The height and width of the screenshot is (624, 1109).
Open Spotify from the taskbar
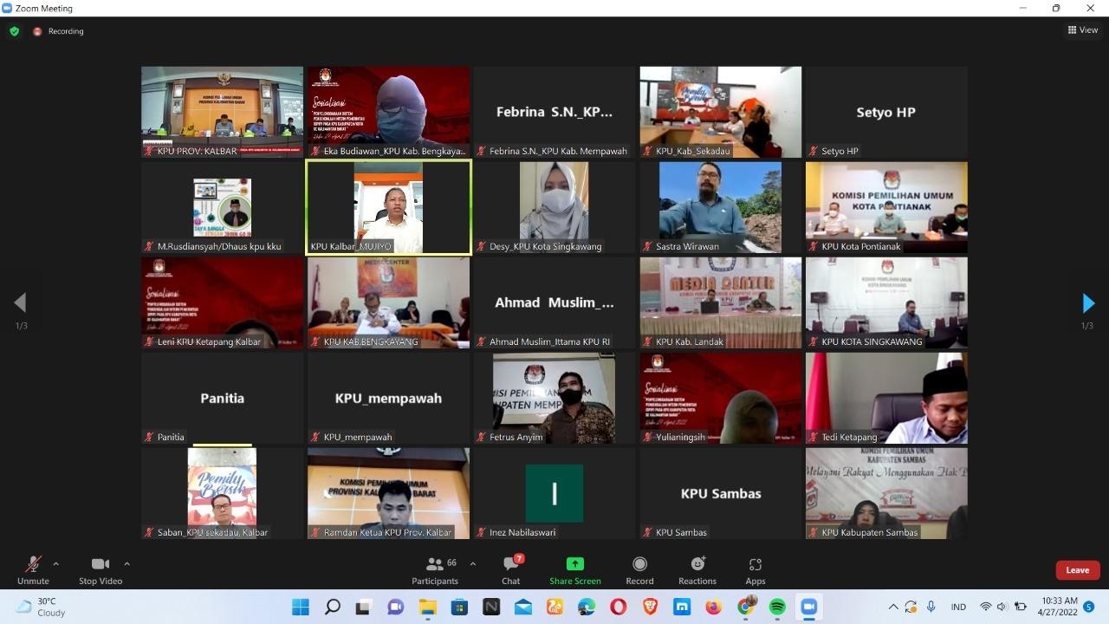click(777, 607)
